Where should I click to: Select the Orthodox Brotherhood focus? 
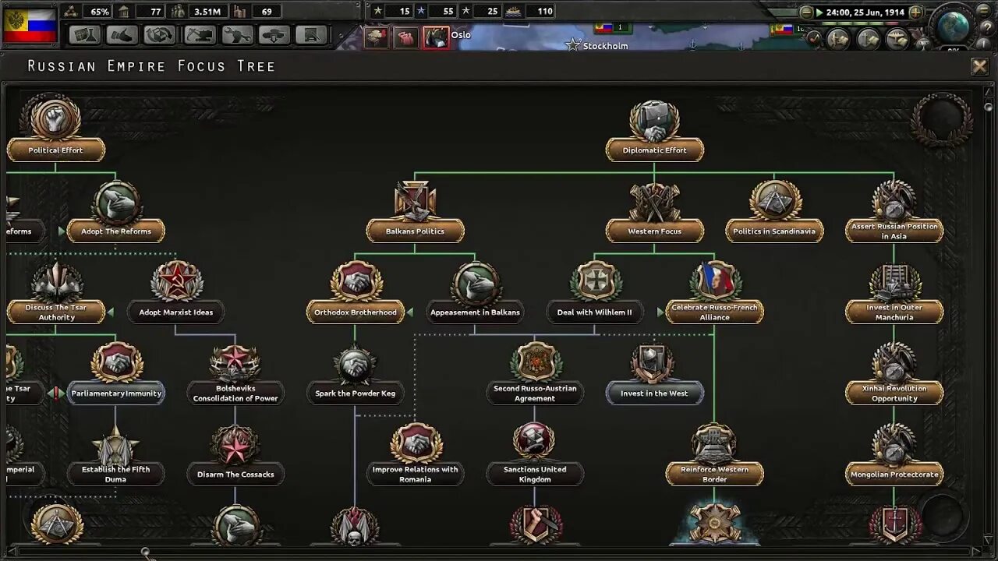point(356,293)
